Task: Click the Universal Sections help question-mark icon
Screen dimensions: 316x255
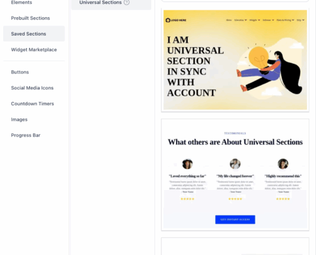Action: click(126, 3)
